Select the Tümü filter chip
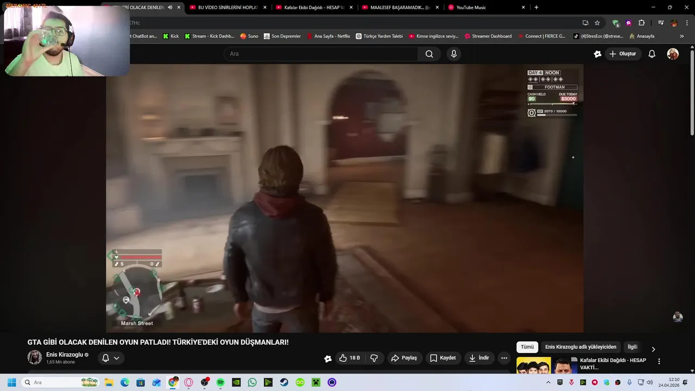 click(527, 347)
